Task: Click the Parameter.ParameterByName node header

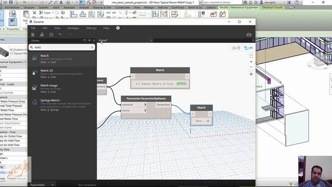Action: coord(146,99)
